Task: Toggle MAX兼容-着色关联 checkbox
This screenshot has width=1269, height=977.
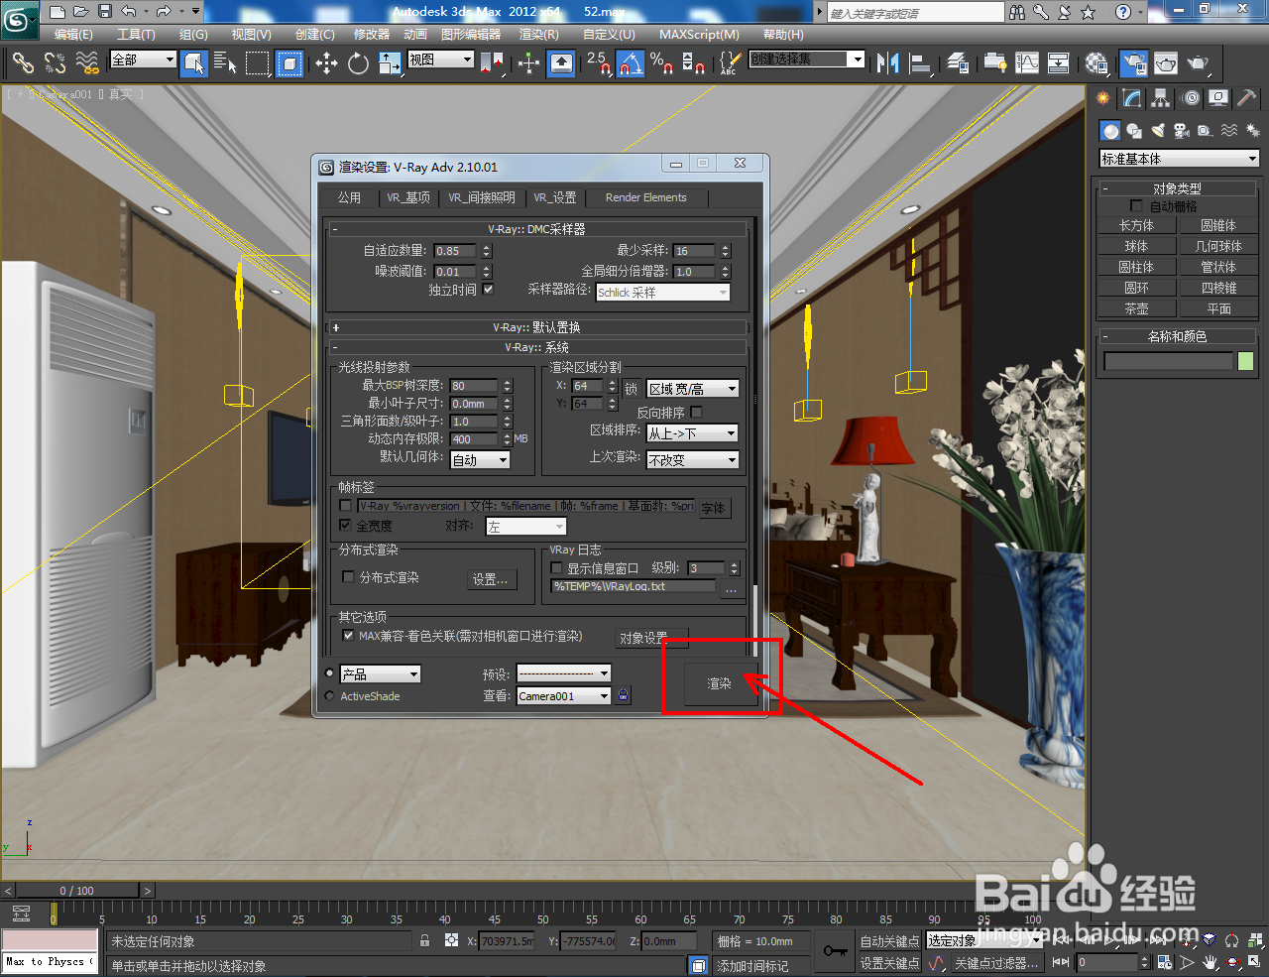Action: coord(348,636)
